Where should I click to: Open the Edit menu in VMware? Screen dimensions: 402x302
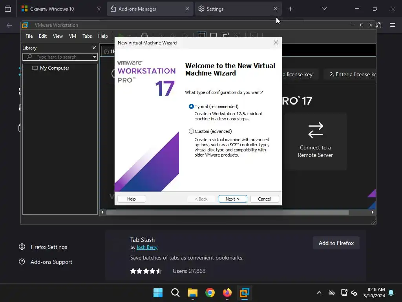42,36
